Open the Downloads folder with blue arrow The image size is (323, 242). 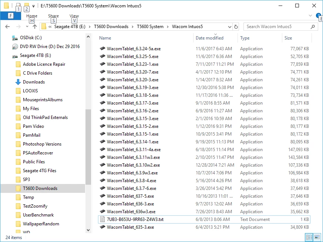[34, 82]
